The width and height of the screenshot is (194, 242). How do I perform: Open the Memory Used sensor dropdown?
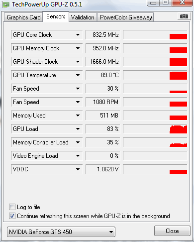click(x=78, y=116)
